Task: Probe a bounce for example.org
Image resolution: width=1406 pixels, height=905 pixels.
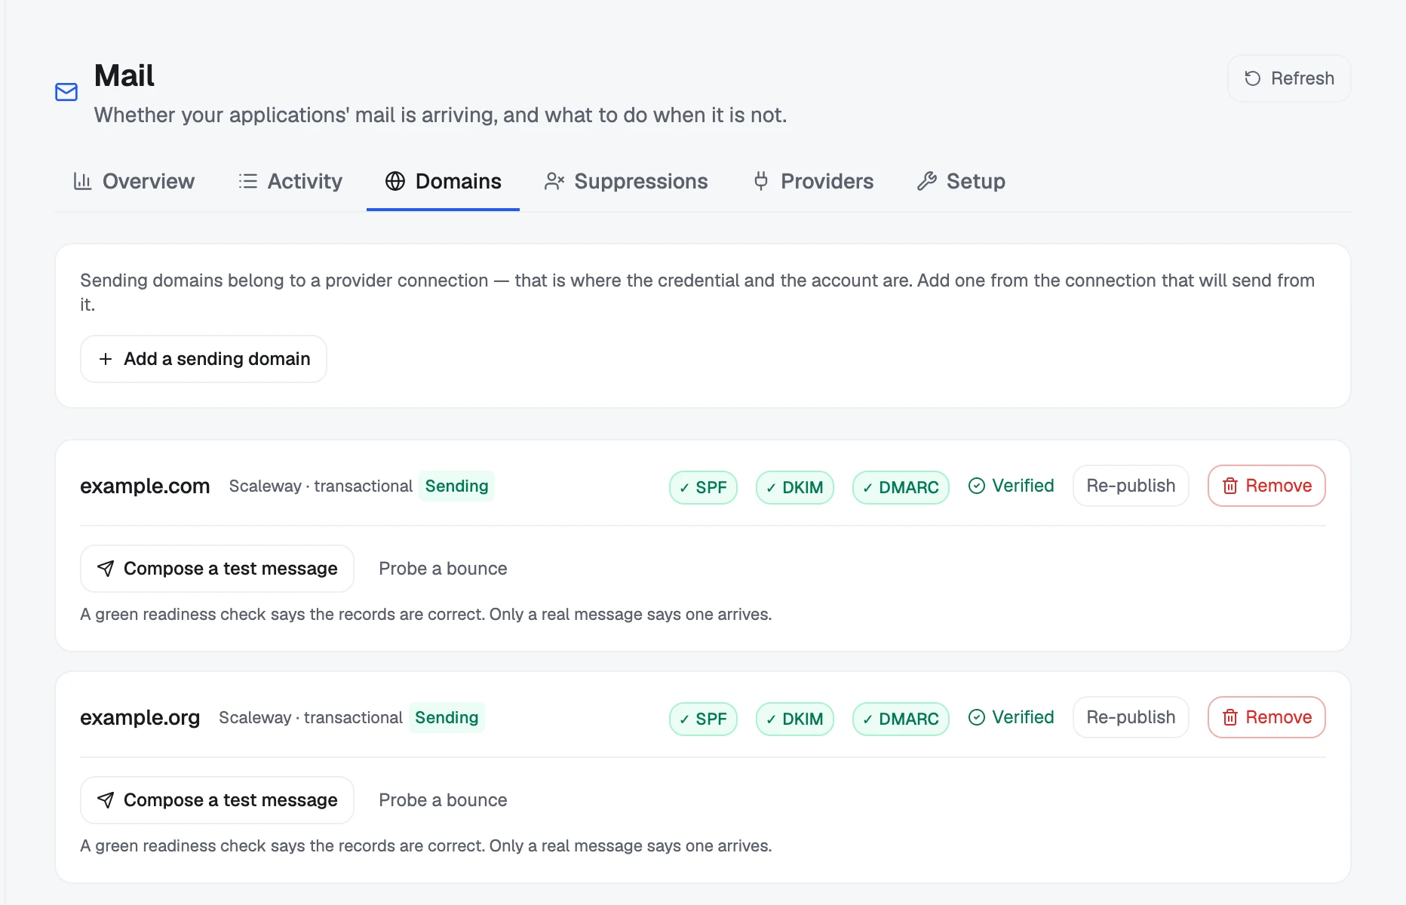Action: coord(443,800)
